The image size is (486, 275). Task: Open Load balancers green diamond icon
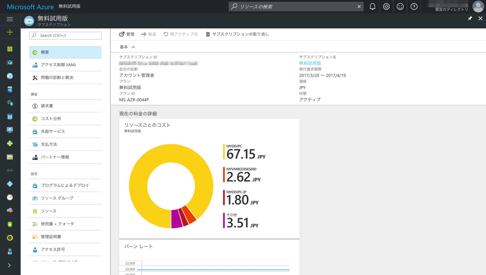(10, 143)
